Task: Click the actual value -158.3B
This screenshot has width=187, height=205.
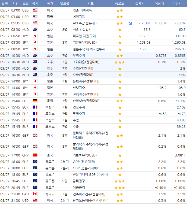Action: point(145,49)
